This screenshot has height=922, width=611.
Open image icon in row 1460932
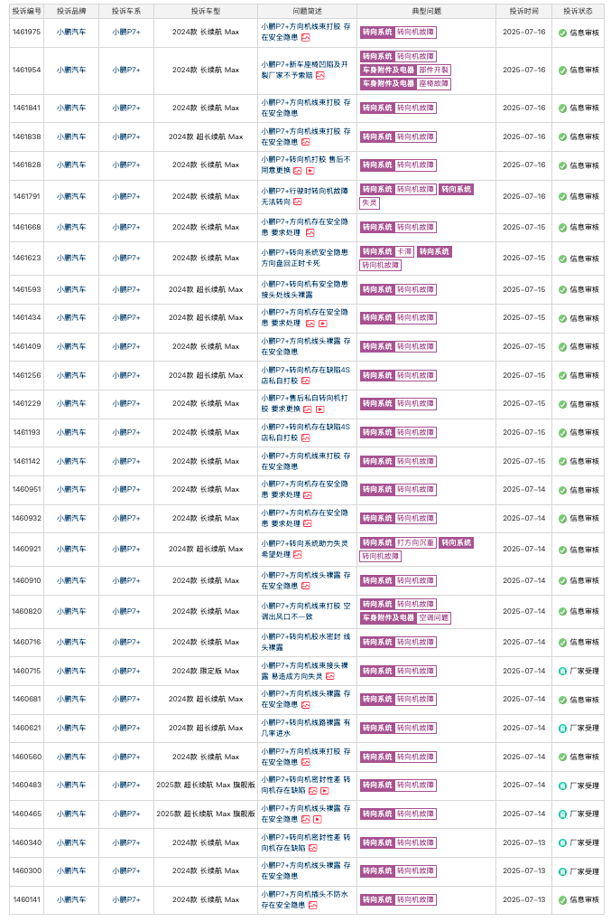[308, 524]
